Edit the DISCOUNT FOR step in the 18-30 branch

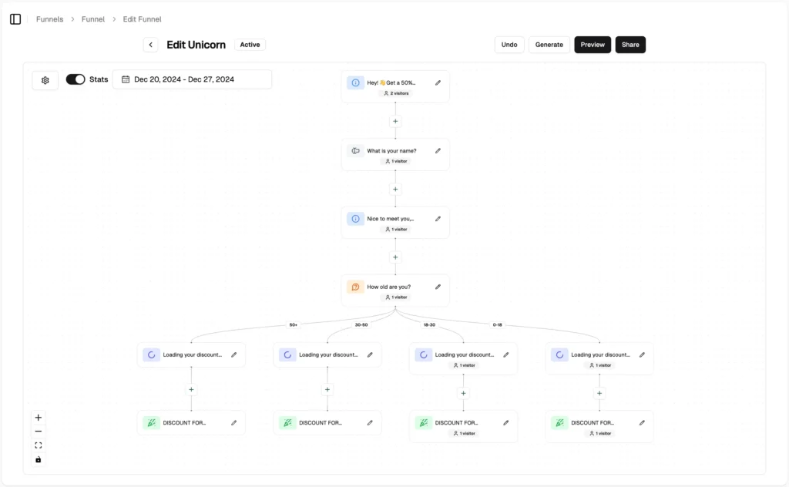click(x=505, y=422)
